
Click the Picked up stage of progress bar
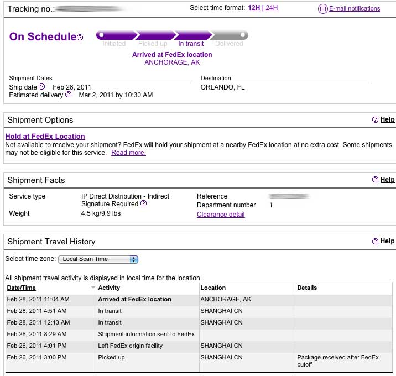155,35
